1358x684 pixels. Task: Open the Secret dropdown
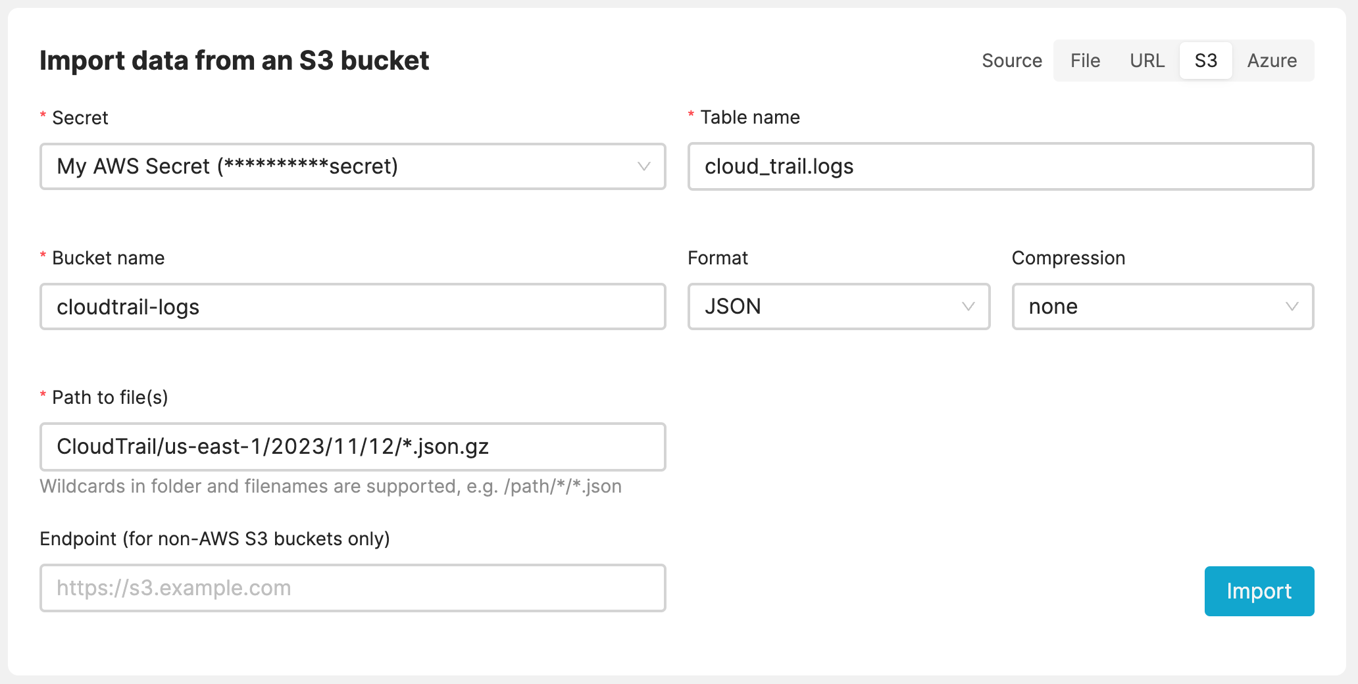click(x=353, y=166)
